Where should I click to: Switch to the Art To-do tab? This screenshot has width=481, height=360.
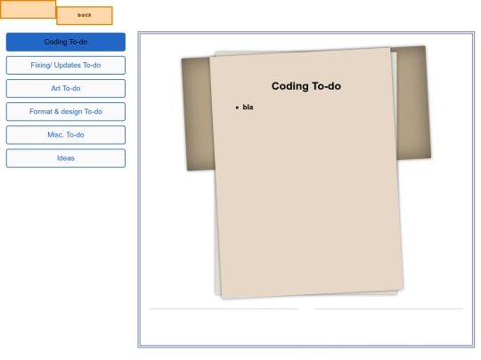click(66, 89)
